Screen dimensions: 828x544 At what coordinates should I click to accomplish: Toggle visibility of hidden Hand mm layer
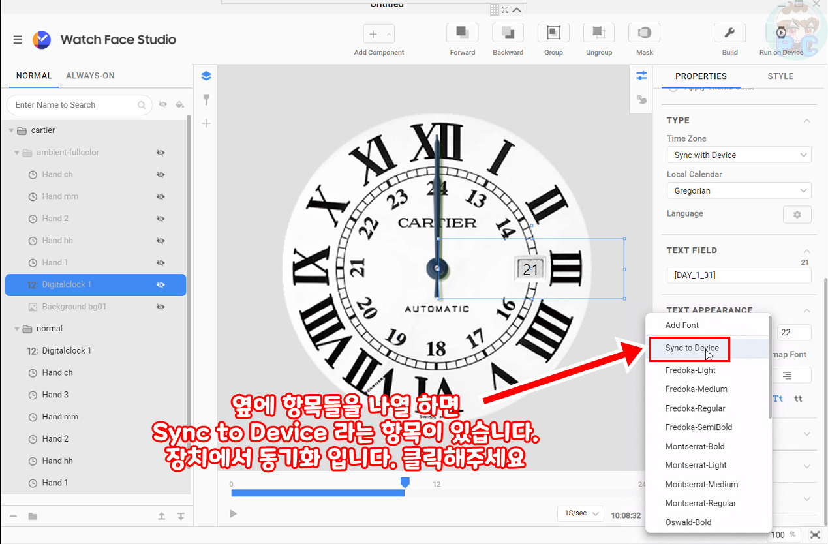point(161,196)
